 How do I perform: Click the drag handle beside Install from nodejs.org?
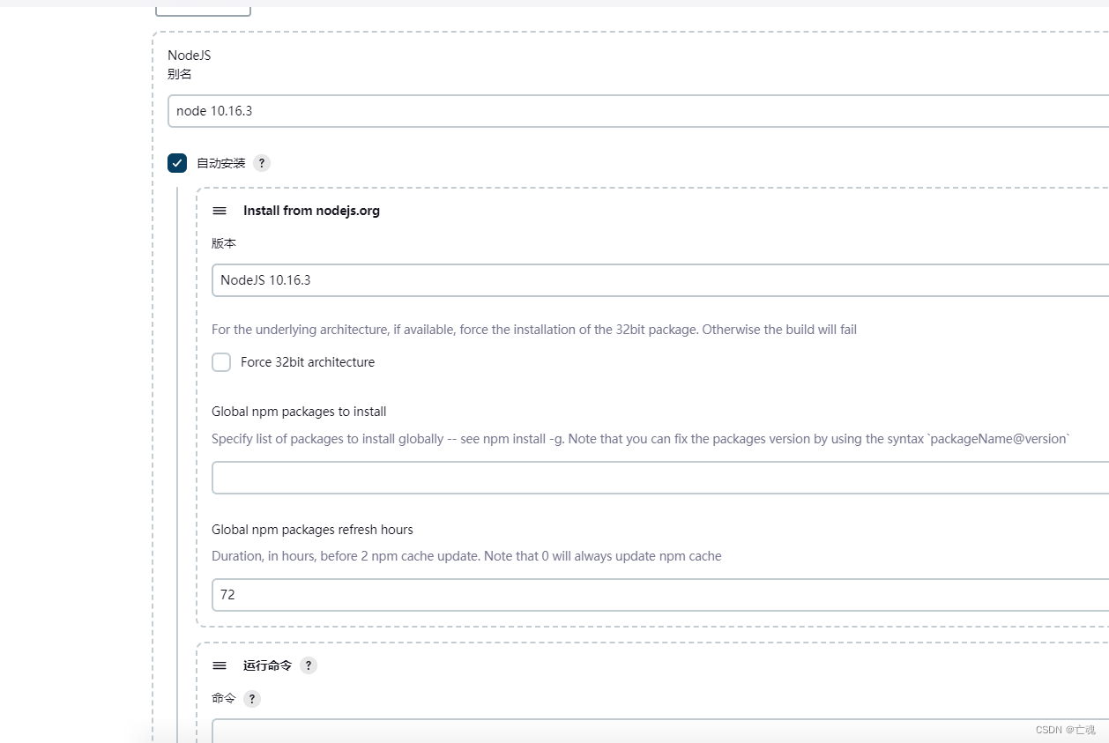point(220,211)
